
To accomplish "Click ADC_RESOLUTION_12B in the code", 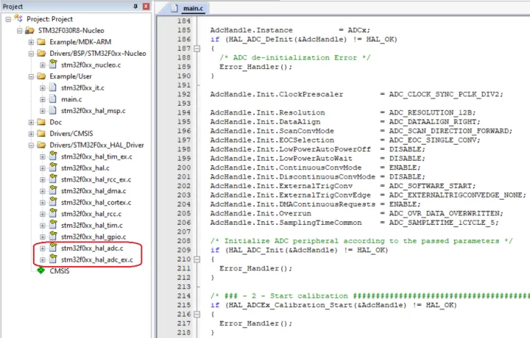I will (432, 112).
